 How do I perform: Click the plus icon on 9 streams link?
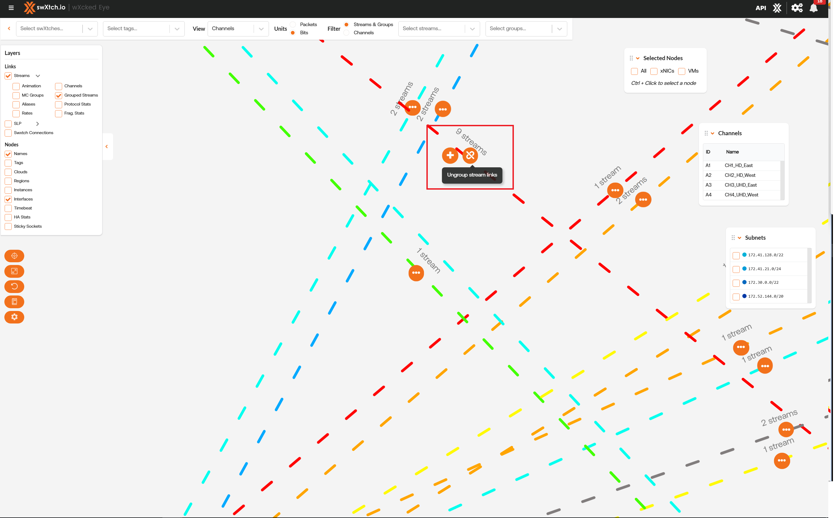pos(450,156)
